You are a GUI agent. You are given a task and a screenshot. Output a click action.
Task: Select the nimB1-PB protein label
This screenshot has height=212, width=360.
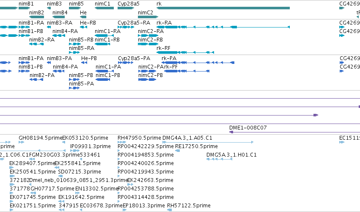[x=31, y=67]
